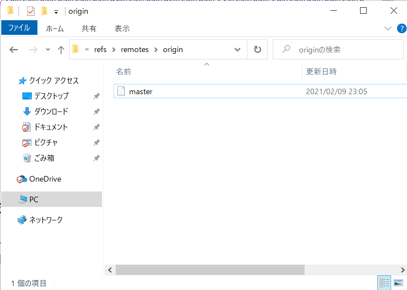
Task: Click the up arrow to go to parent folder
Action: tap(61, 49)
